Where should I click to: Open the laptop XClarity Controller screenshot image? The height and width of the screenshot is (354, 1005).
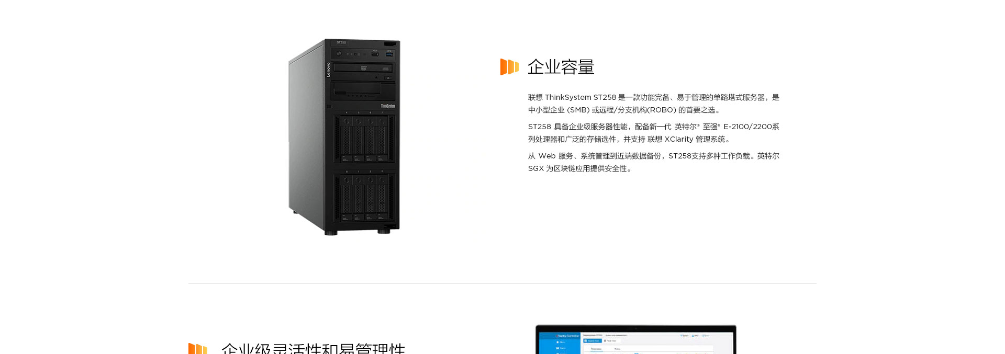636,339
